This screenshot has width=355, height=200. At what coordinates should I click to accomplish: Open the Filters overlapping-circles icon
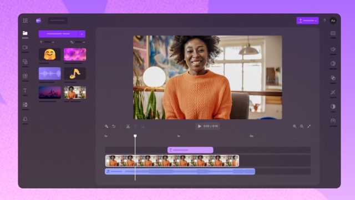click(x=333, y=78)
